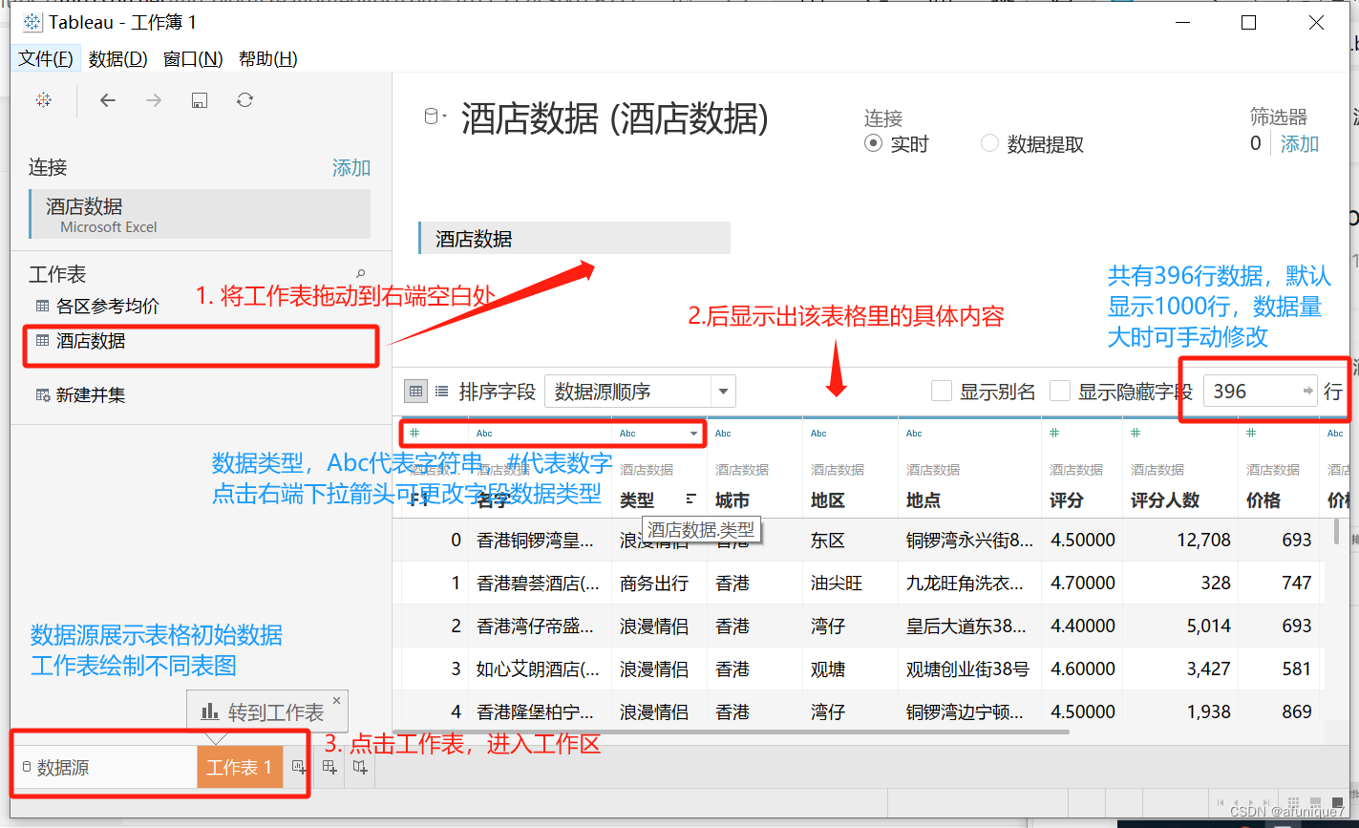Open the 数据源顺序 sort dropdown
Screen dimensions: 1359x828
click(723, 391)
